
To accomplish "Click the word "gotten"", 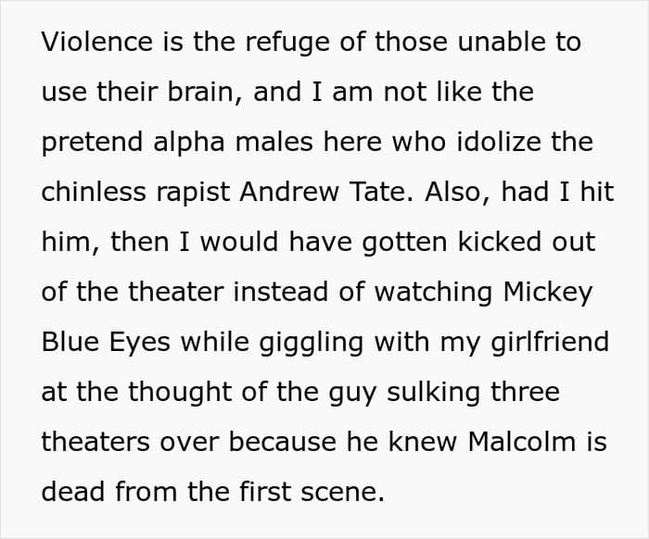I will [x=401, y=242].
